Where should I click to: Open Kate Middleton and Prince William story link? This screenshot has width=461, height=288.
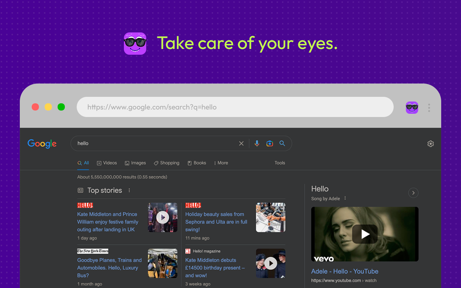108,222
